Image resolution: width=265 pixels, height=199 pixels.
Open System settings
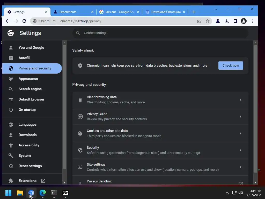(x=32, y=155)
